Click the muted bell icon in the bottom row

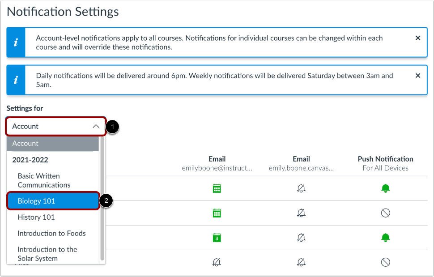pyautogui.click(x=217, y=263)
